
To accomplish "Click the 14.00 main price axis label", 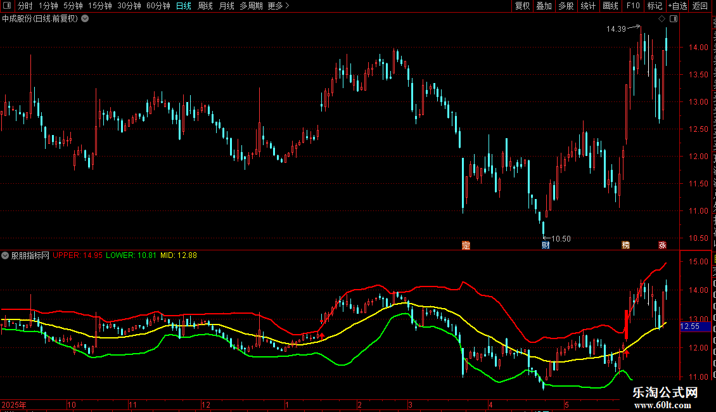I will (x=698, y=47).
